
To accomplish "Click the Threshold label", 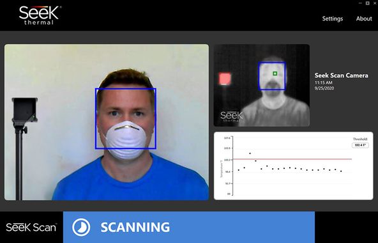I will (360, 139).
